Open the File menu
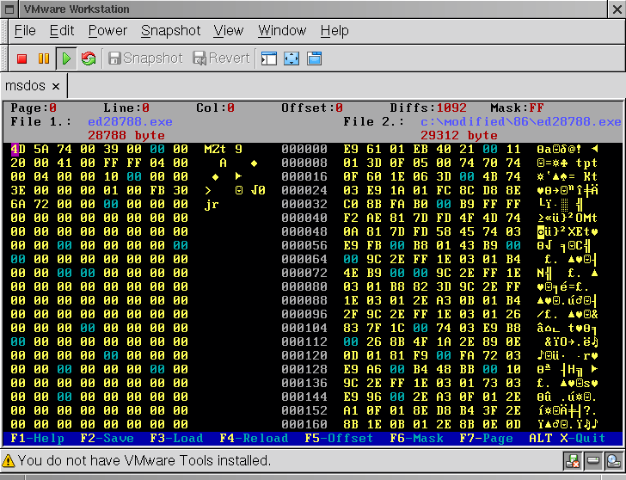626x480 pixels. click(25, 30)
